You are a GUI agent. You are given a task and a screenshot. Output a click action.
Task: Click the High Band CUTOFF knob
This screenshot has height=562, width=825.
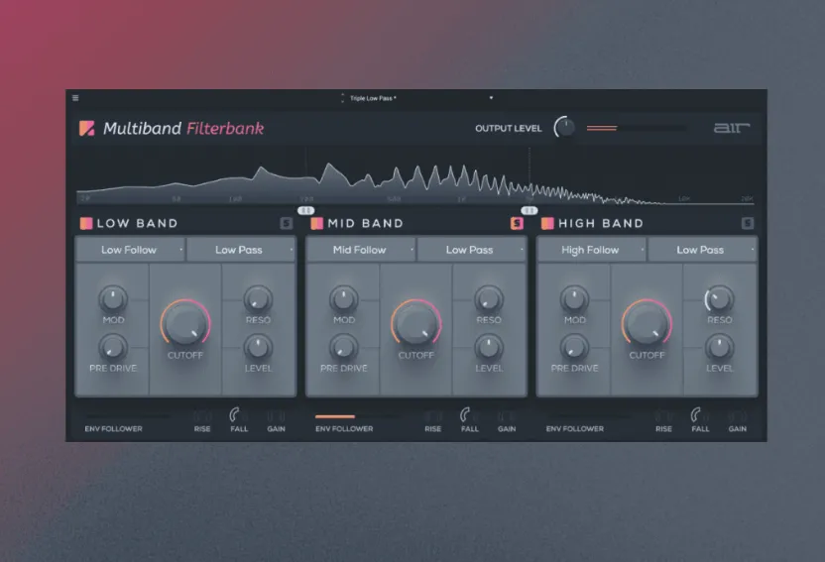(647, 323)
